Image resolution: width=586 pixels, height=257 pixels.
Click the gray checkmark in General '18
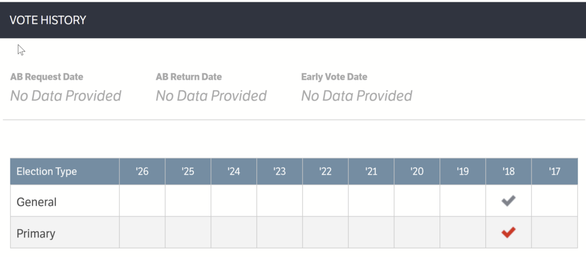coord(508,201)
